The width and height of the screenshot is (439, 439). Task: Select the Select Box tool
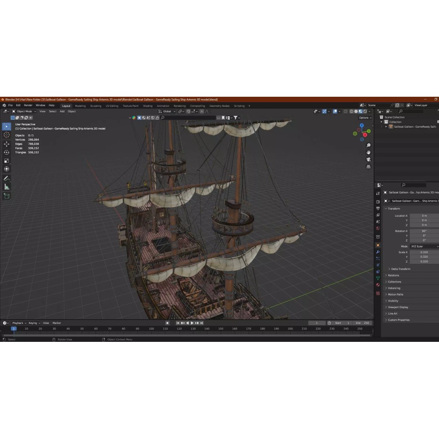tap(7, 126)
